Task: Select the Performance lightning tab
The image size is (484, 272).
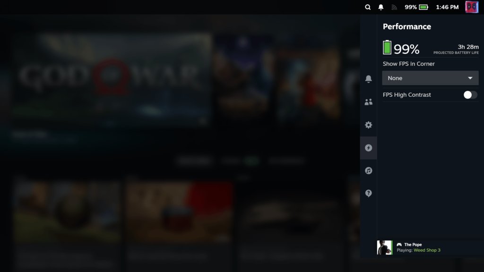Action: [x=368, y=148]
